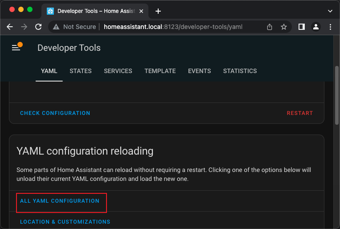
Task: Click the Developer Tools page title
Action: [x=69, y=48]
